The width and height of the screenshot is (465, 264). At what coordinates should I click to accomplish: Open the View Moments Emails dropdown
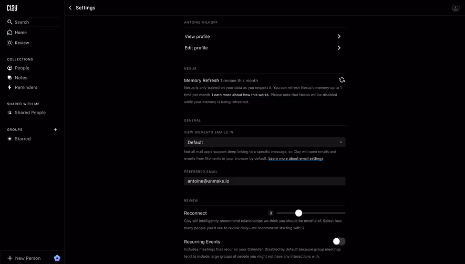264,142
